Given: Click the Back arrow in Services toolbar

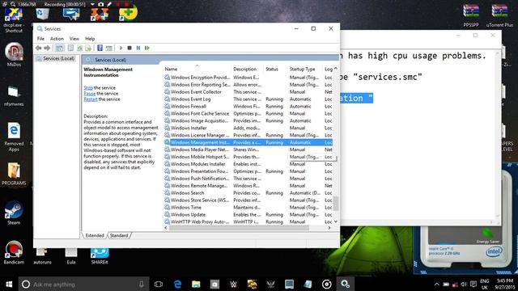Looking at the screenshot, I should [39, 48].
